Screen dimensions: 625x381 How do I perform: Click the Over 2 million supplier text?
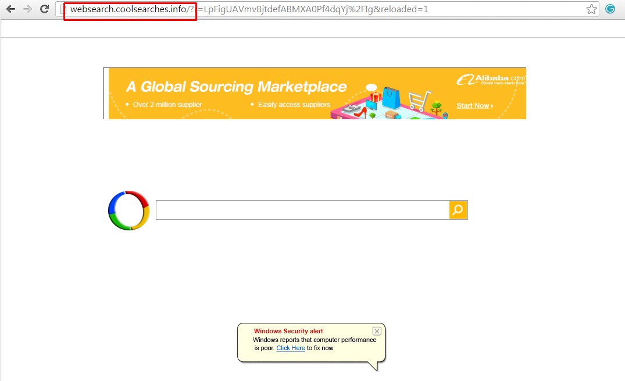click(x=167, y=105)
